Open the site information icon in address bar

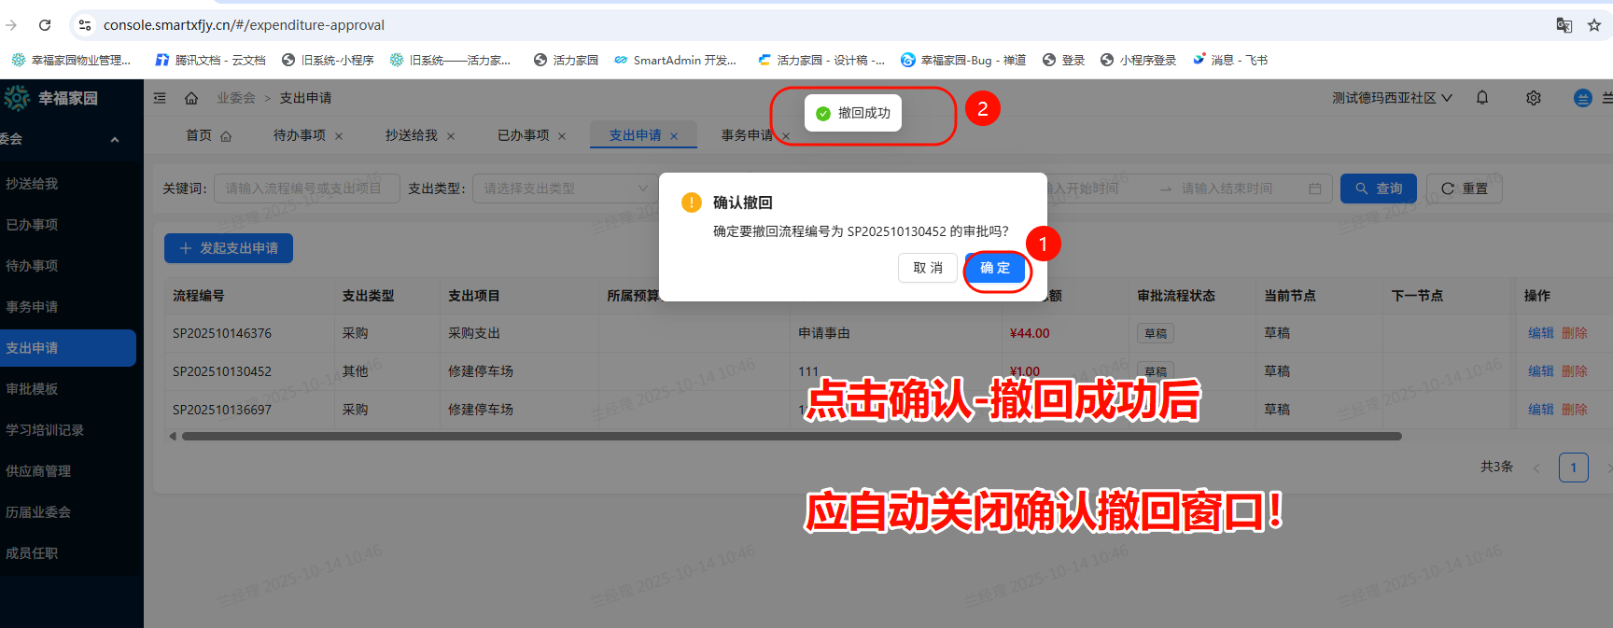click(x=85, y=25)
